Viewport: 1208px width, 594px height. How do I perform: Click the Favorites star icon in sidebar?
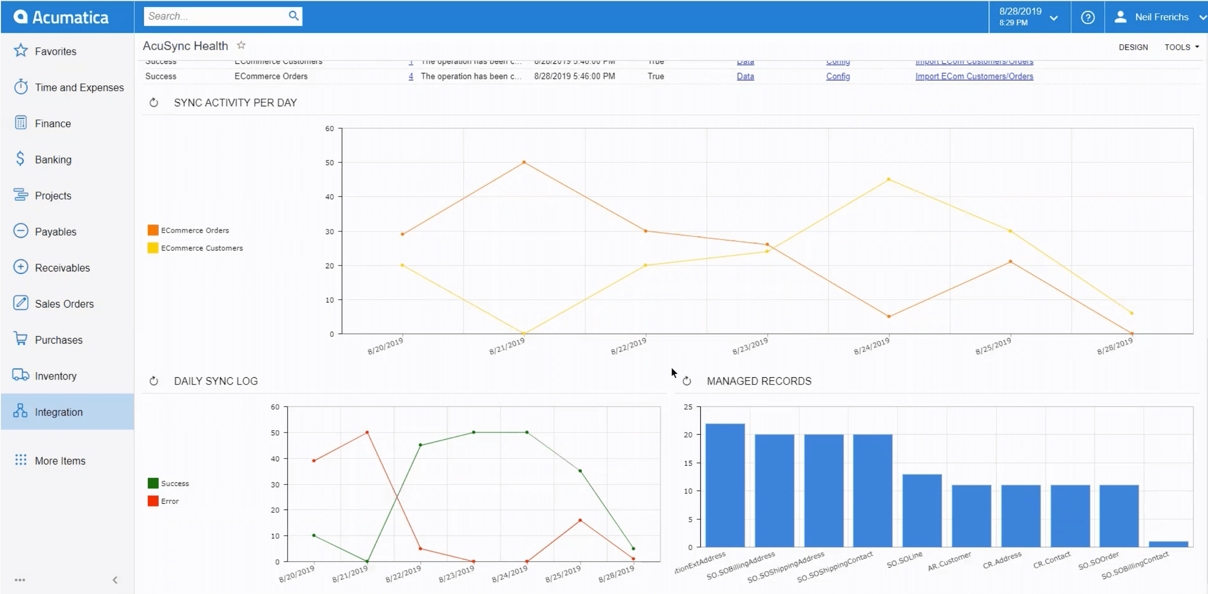[21, 51]
